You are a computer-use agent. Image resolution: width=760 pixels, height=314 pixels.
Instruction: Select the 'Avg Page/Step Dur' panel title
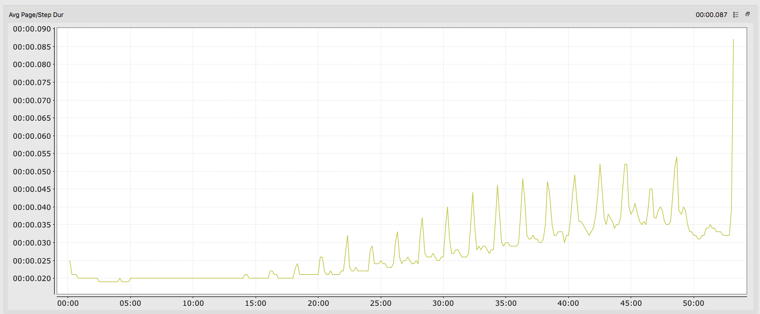[x=36, y=15]
